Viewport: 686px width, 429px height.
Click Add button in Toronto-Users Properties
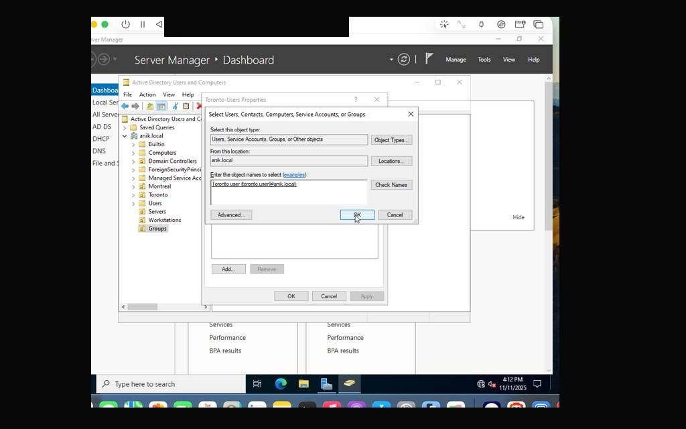(x=228, y=269)
